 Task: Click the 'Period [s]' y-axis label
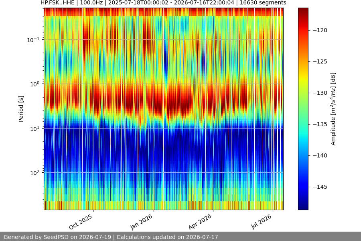pyautogui.click(x=21, y=109)
